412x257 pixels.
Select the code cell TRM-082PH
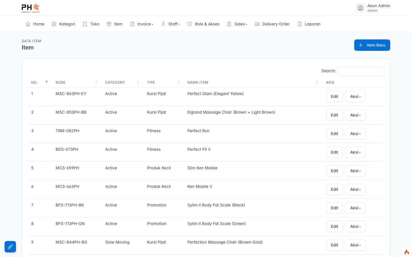tap(68, 131)
